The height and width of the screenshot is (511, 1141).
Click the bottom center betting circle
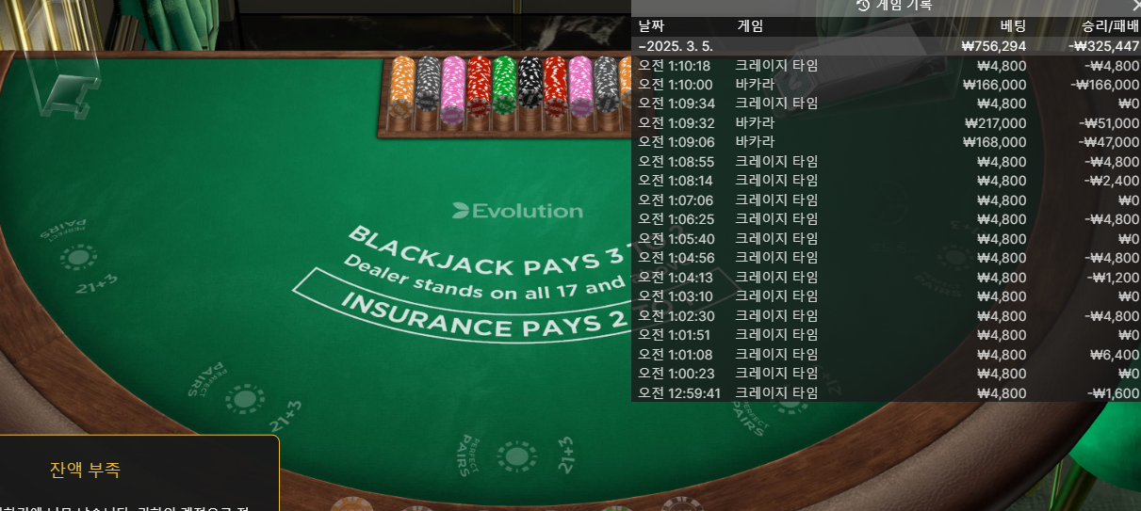[516, 457]
